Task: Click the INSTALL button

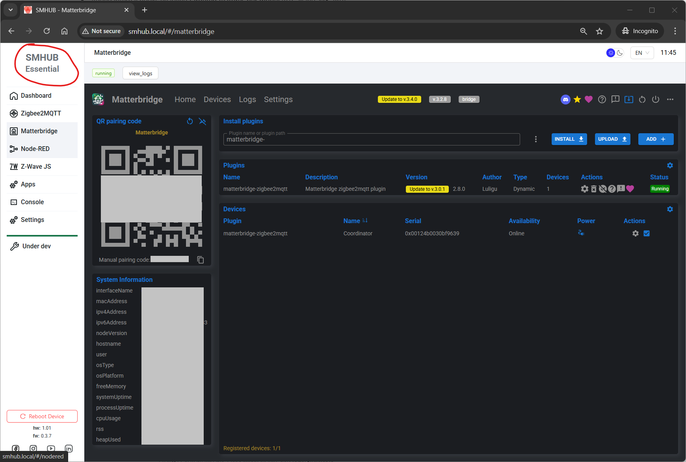Action: pos(569,139)
